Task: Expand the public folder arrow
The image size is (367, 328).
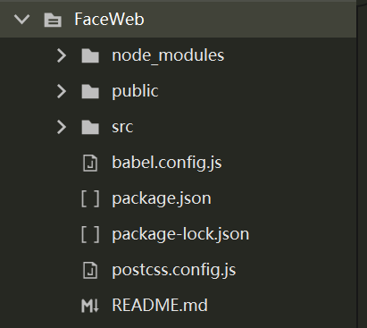Action: pyautogui.click(x=62, y=91)
